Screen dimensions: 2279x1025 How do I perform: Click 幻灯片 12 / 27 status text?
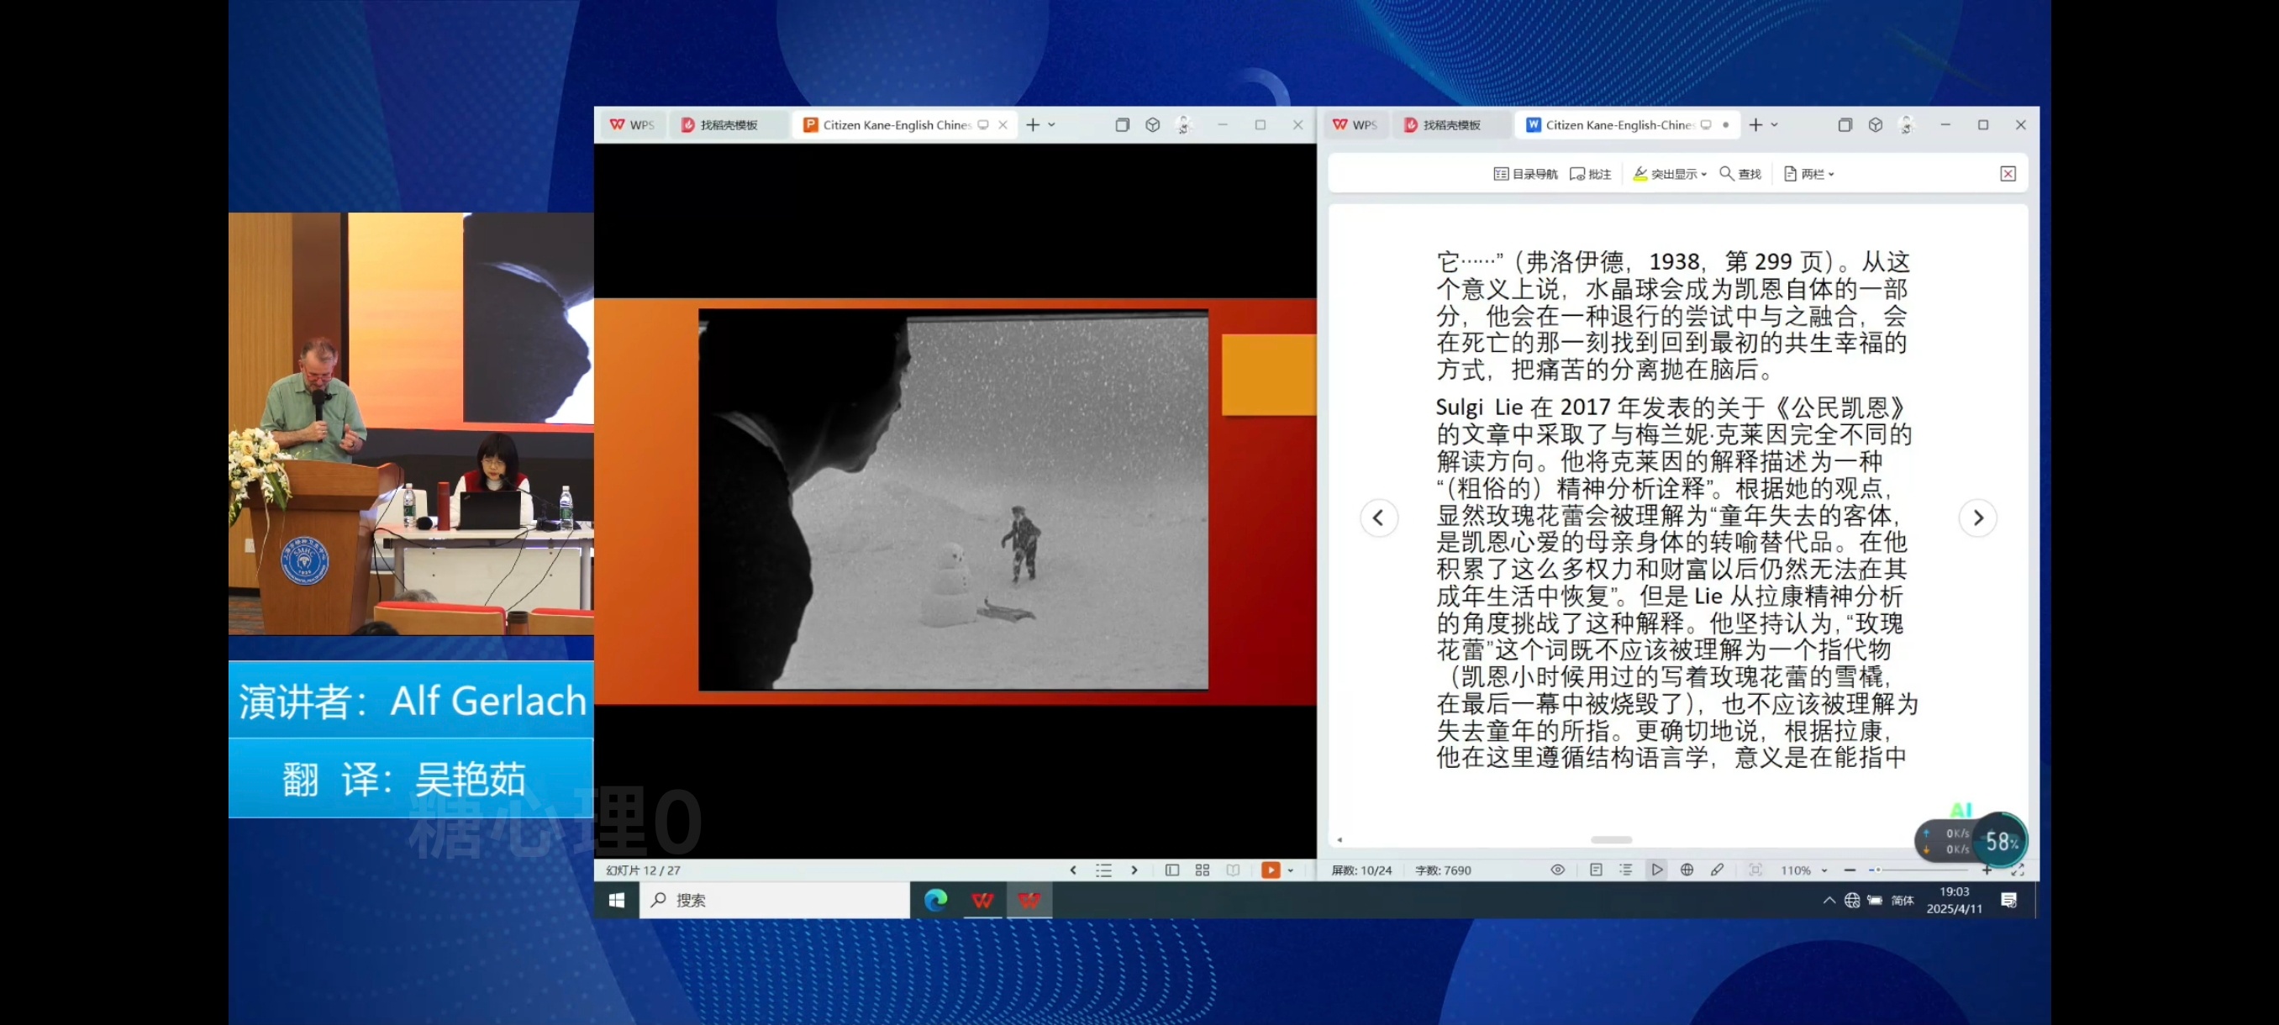click(x=643, y=870)
